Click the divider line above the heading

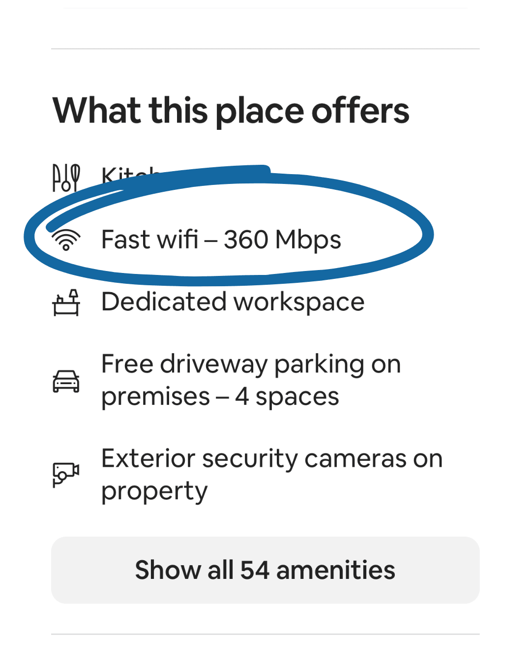[x=265, y=49]
